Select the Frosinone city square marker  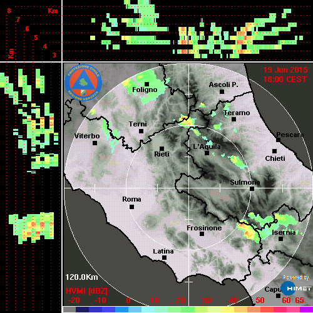coord(202,234)
